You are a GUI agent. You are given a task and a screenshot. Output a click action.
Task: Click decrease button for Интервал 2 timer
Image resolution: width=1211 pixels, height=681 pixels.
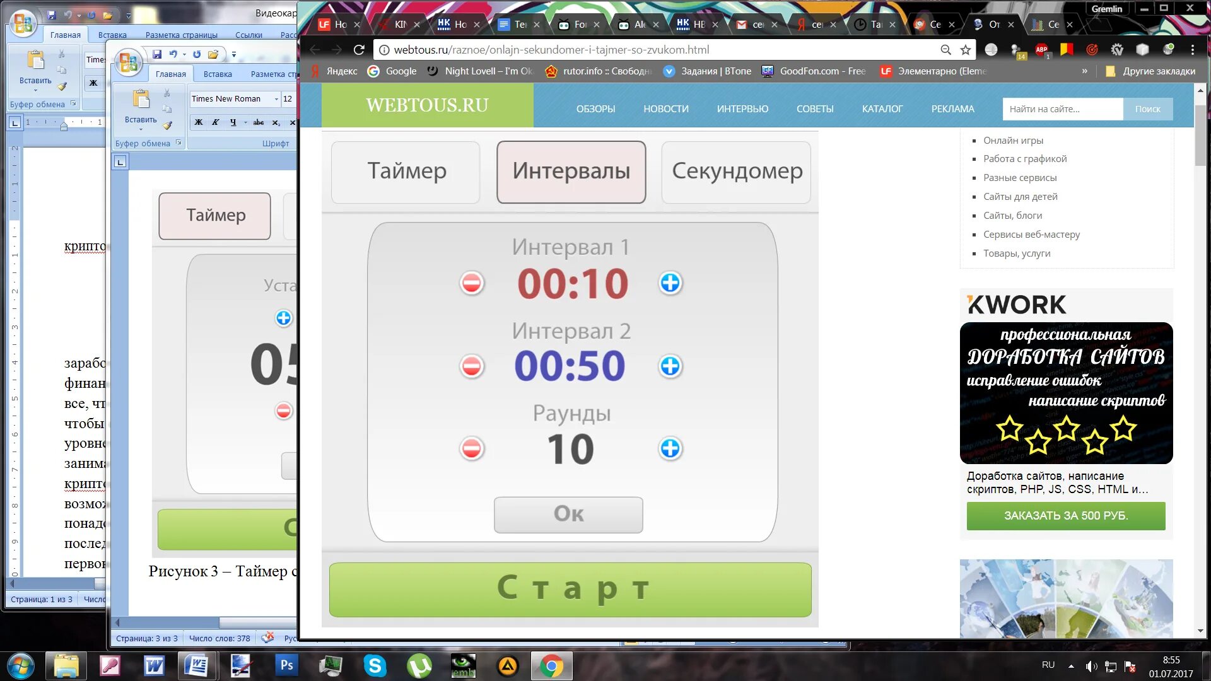click(472, 366)
